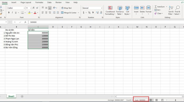Add a new sheet
184x102 pixels.
(x=22, y=96)
